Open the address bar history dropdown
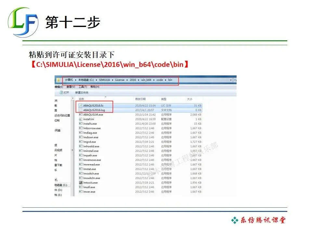The image size is (312, 234). [231, 80]
